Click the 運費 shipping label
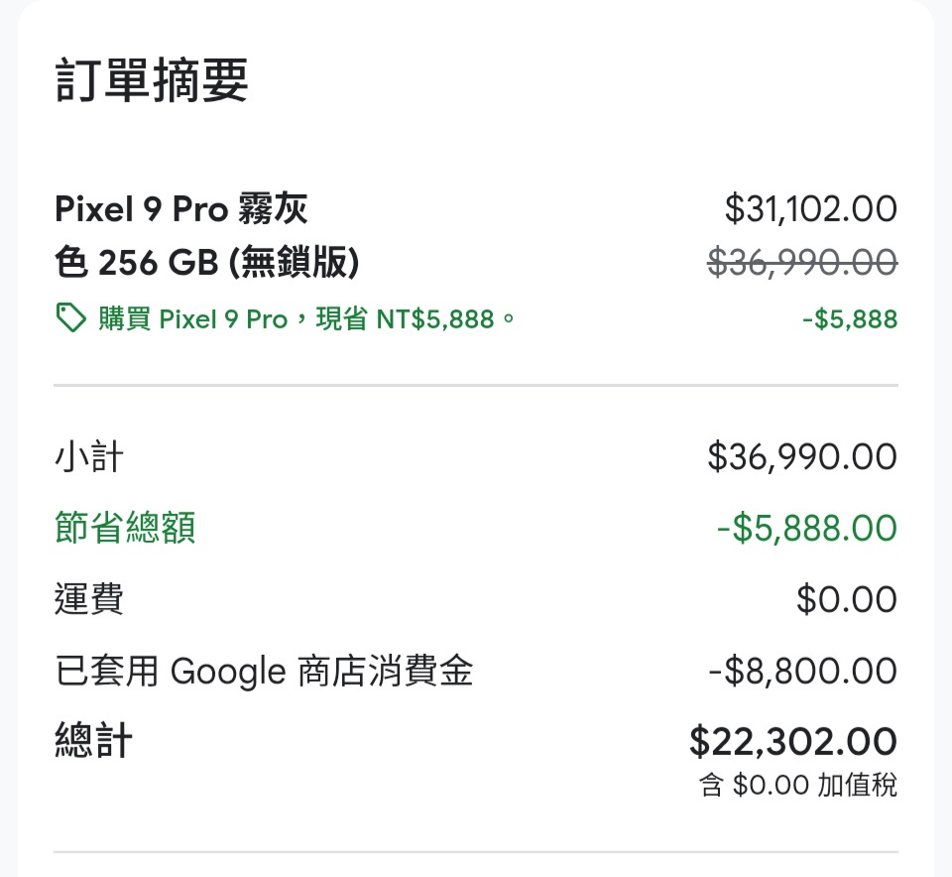The width and height of the screenshot is (952, 877). coord(89,599)
